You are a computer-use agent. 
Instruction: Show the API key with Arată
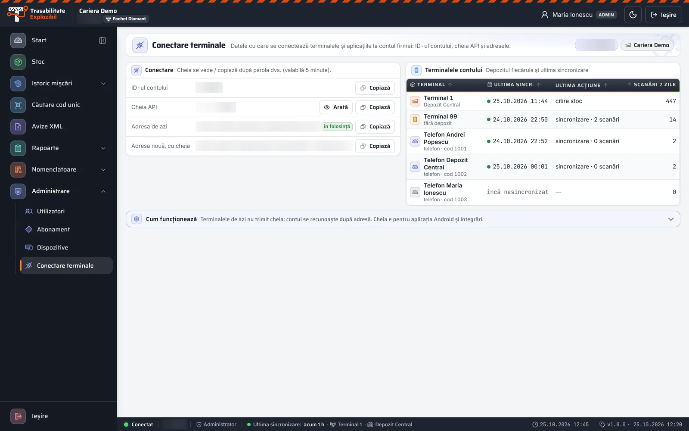[336, 107]
